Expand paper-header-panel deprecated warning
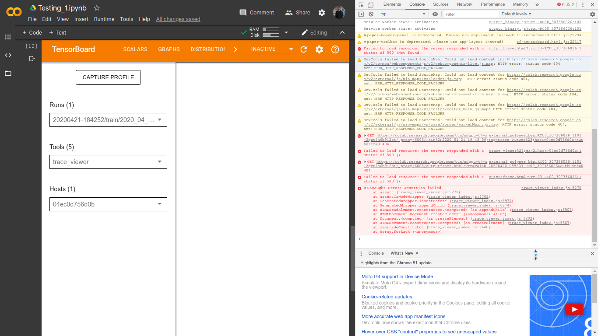The width and height of the screenshot is (598, 336). click(x=365, y=35)
